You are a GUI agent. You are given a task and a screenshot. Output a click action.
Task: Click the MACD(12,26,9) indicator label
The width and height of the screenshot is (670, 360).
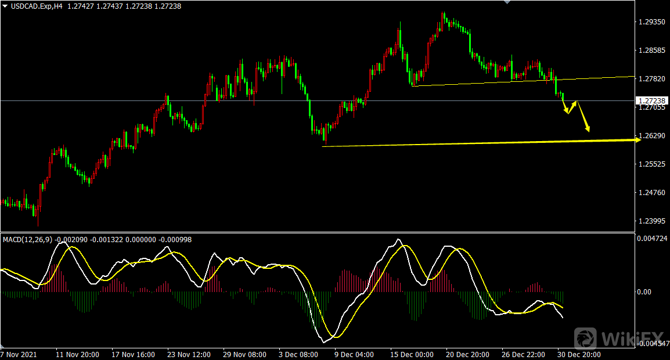point(27,239)
